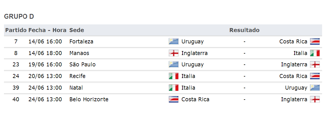Click Italy flag in Natal match row
This screenshot has width=332, height=116.
(174, 88)
